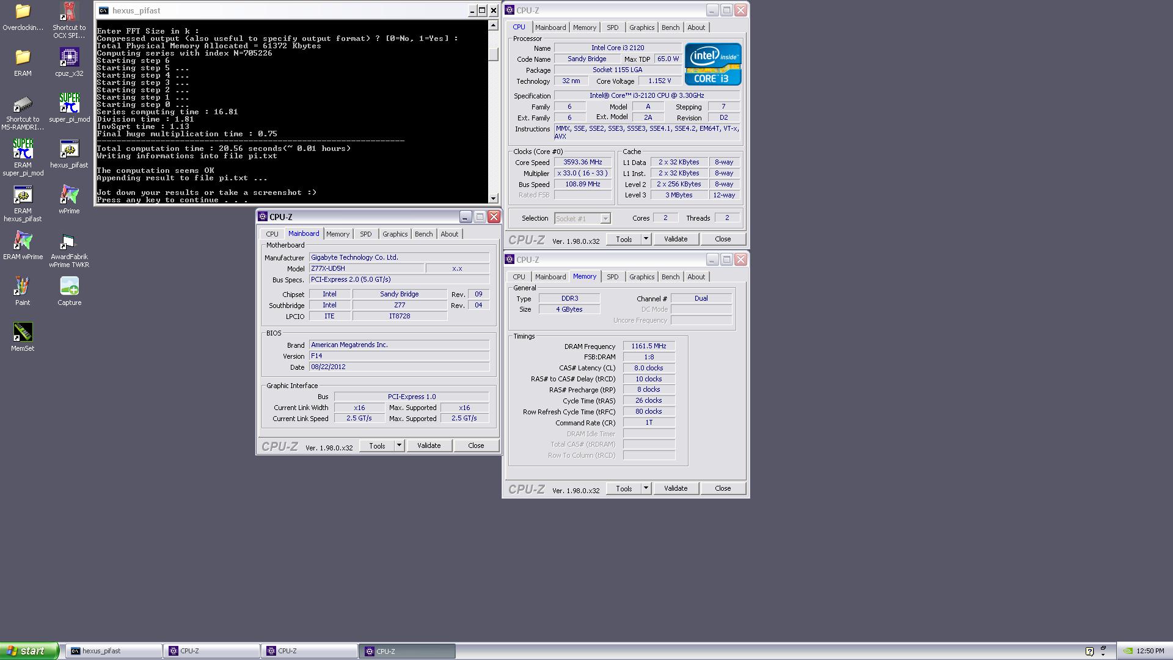This screenshot has width=1173, height=660.
Task: Switch to CPU tab in Memory window
Action: 519,277
